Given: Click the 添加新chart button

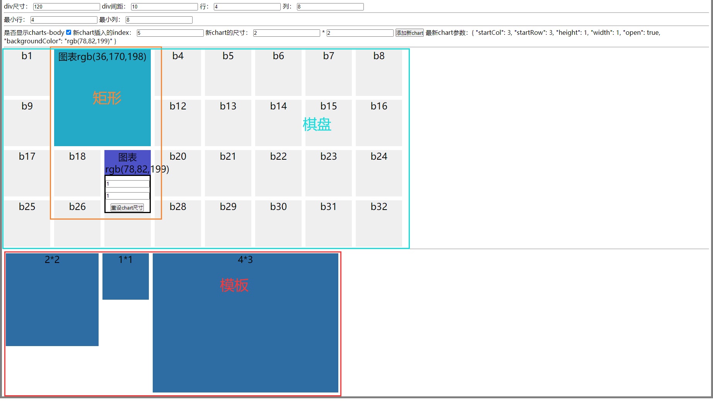Looking at the screenshot, I should [x=409, y=33].
